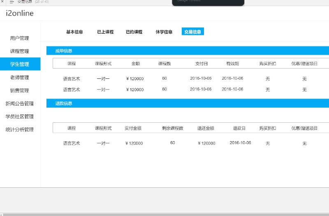Click 支付日 column header

coord(202,64)
